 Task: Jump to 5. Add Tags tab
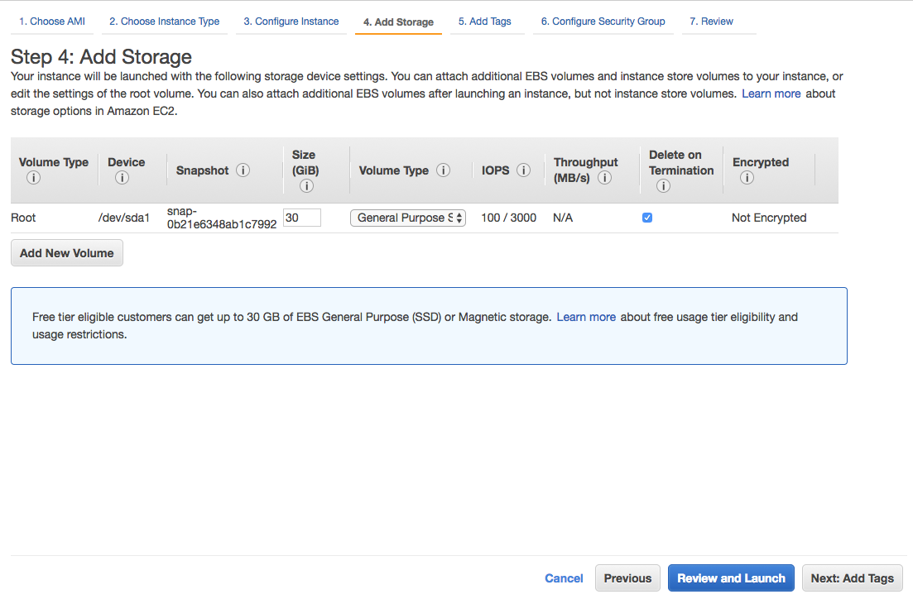[484, 22]
